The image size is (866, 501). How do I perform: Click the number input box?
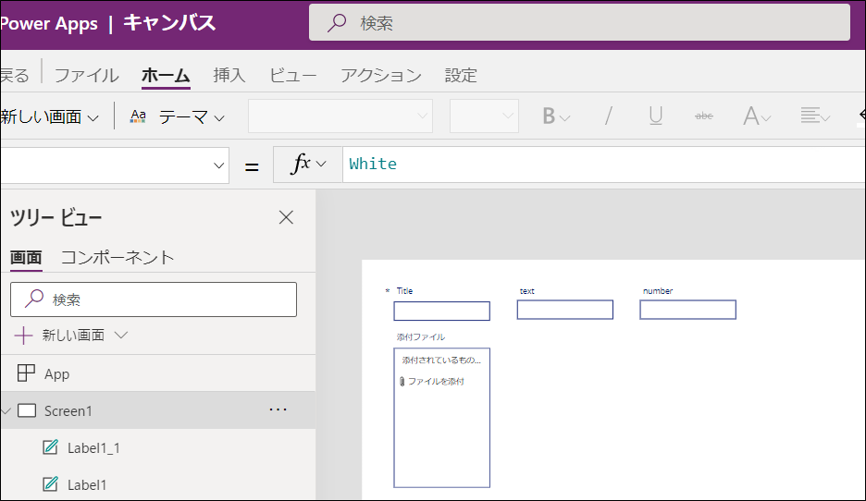click(687, 310)
